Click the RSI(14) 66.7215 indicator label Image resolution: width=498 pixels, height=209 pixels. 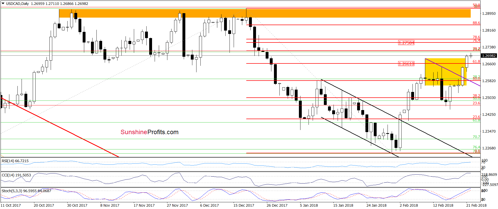tap(15, 161)
